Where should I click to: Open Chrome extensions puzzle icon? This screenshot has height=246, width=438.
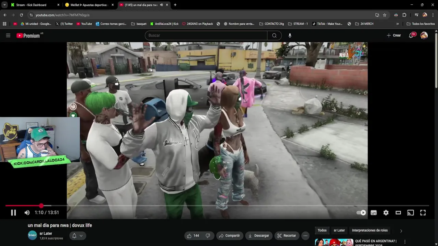point(404,15)
